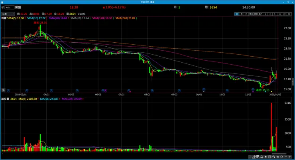Viewport: 295px width, 160px height.
Task: Switch to the 3 minute tab
Action: [270, 14]
